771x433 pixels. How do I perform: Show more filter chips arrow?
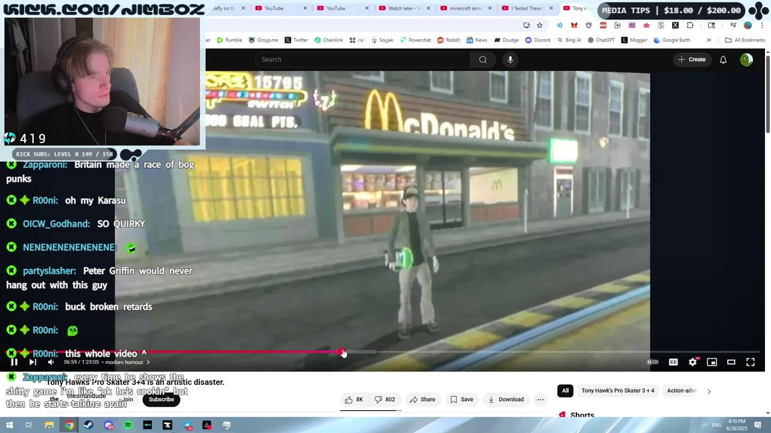click(708, 391)
